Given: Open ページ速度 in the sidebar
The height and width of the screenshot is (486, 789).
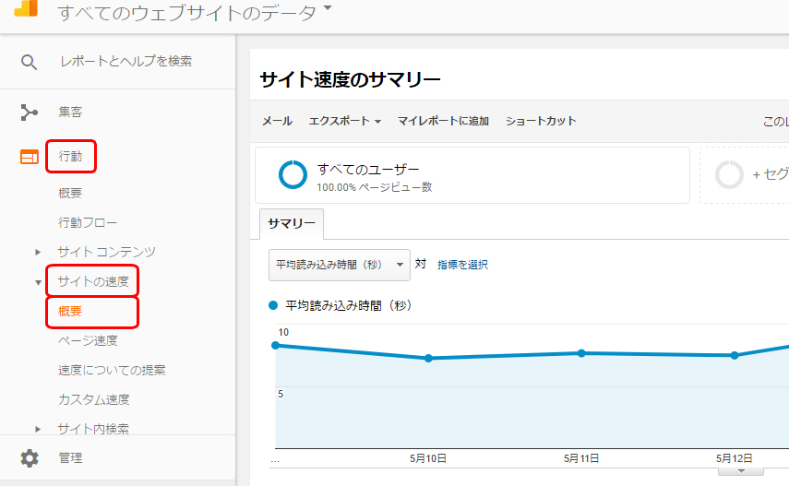Looking at the screenshot, I should [x=88, y=340].
